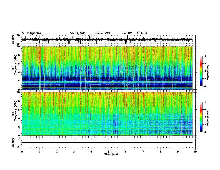This screenshot has width=220, height=170.
Task: Click the ch.2 spectrogram plot
Action: coord(107,114)
